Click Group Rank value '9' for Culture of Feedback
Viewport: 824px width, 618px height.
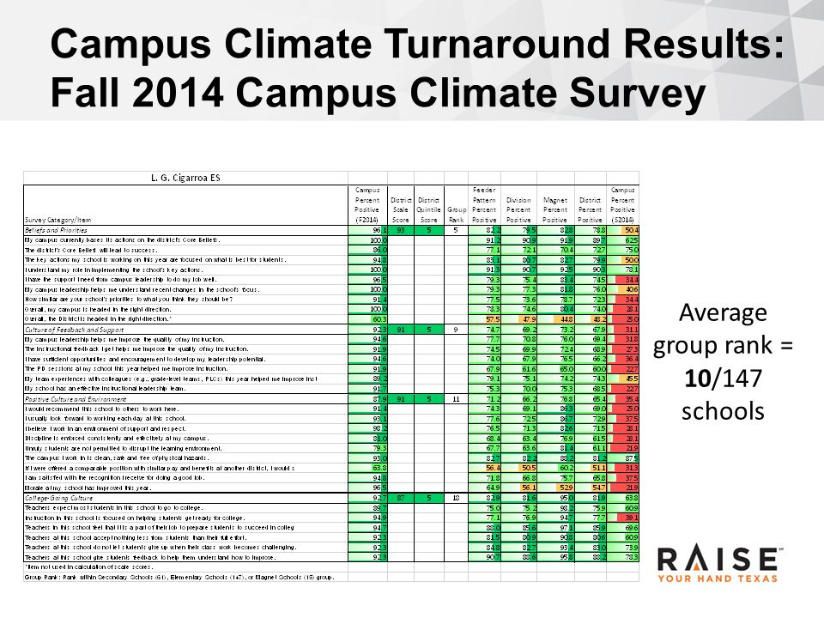pos(456,330)
